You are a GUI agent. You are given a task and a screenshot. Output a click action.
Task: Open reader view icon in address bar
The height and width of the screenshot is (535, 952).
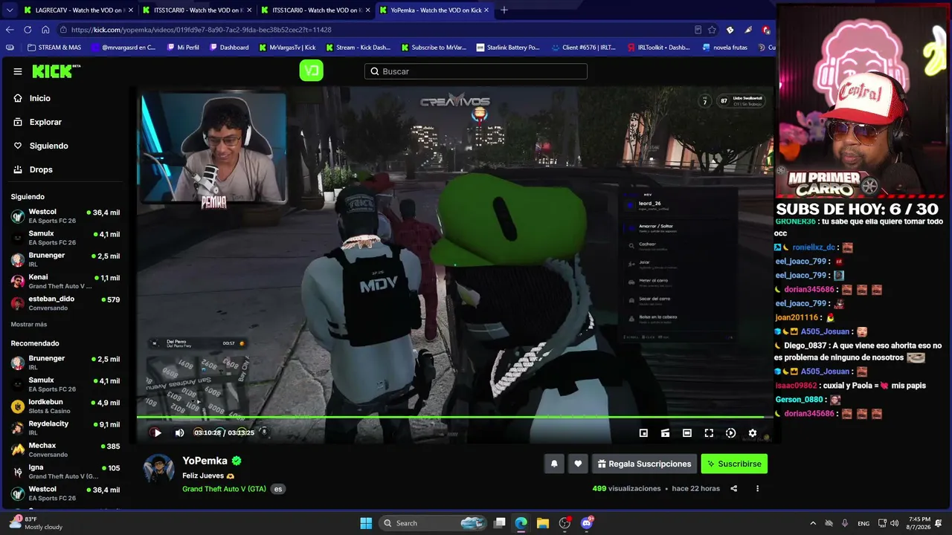[x=698, y=30]
